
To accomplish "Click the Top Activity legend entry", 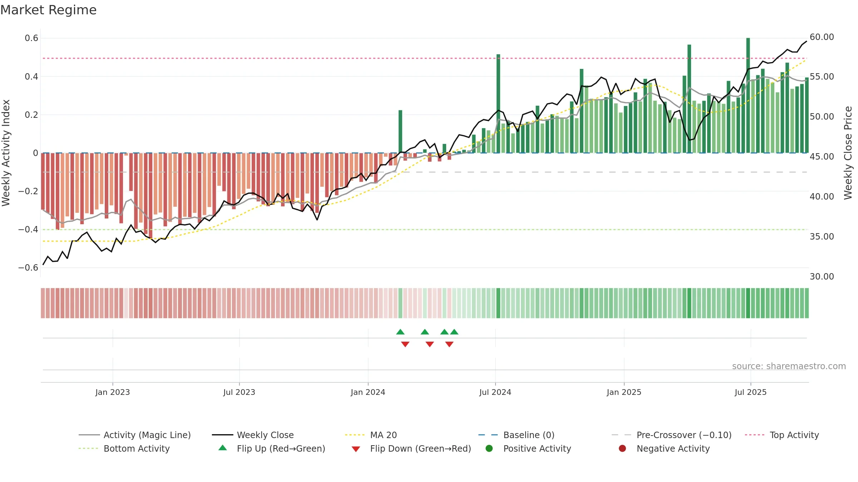I will [782, 435].
